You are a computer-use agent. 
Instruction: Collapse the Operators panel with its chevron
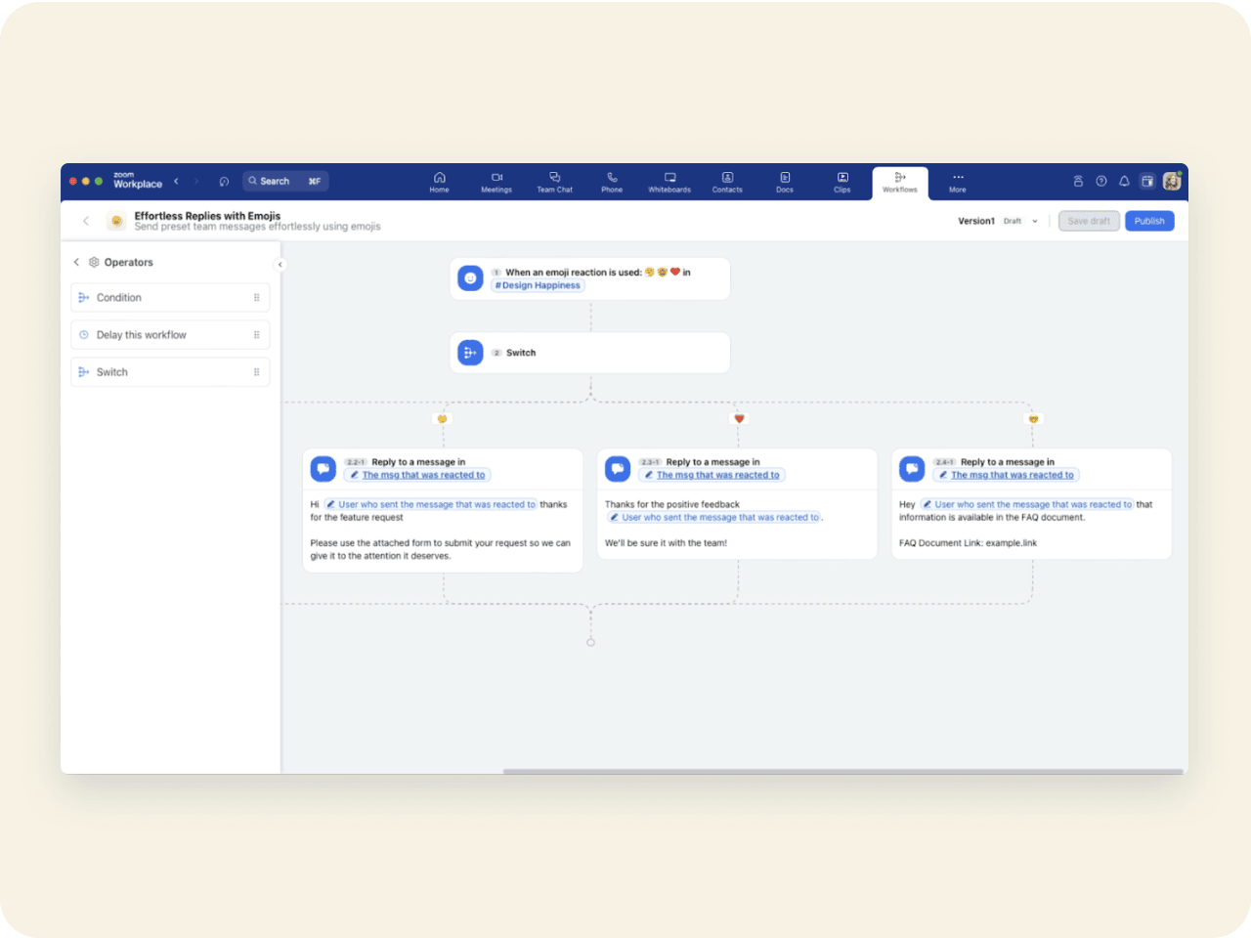tap(76, 262)
